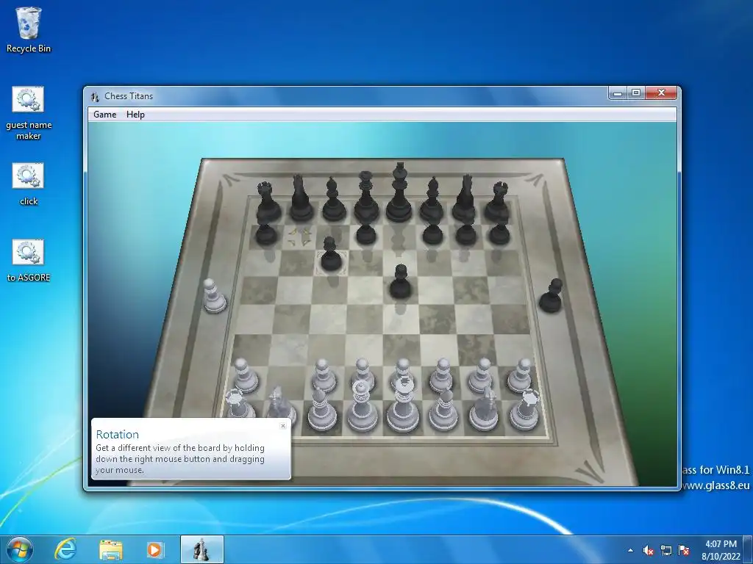This screenshot has width=753, height=564.
Task: Select the white pawn on g2
Action: pos(481,375)
